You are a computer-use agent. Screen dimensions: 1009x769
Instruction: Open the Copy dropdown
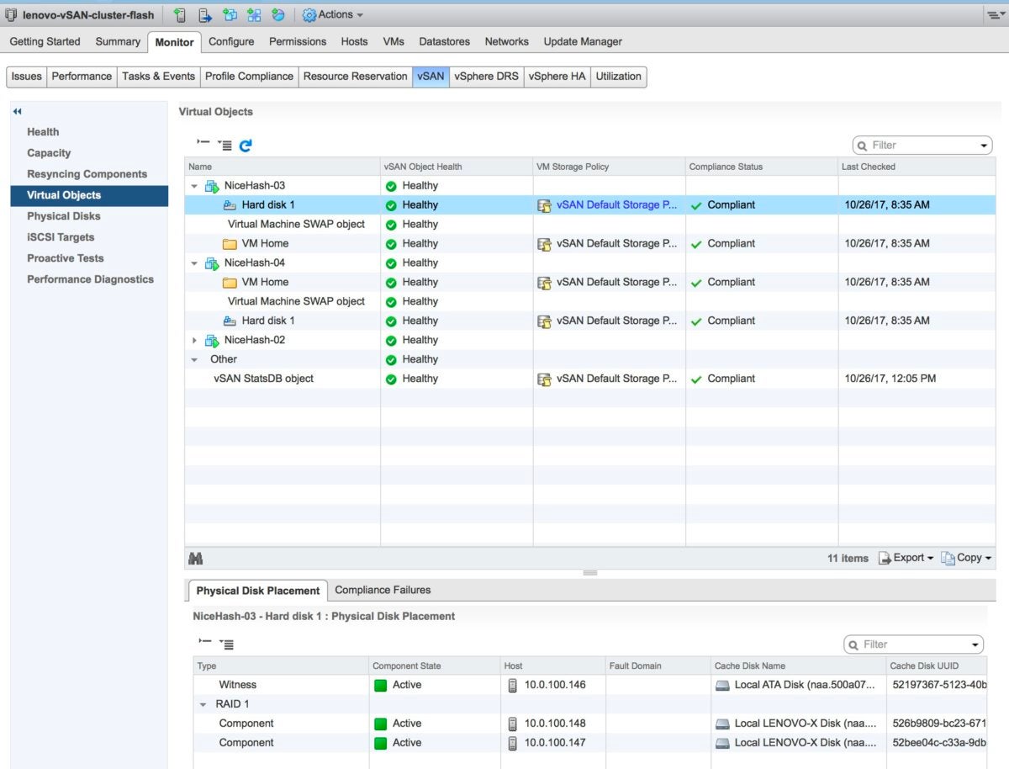[966, 558]
